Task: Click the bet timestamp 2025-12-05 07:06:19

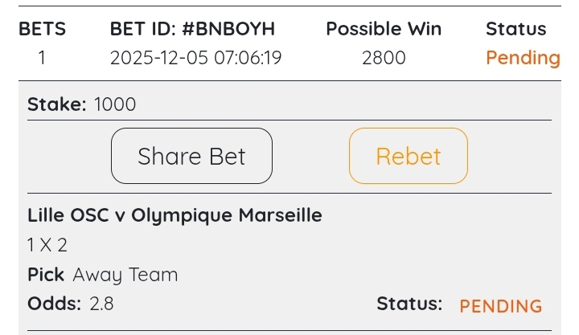Action: click(x=195, y=58)
